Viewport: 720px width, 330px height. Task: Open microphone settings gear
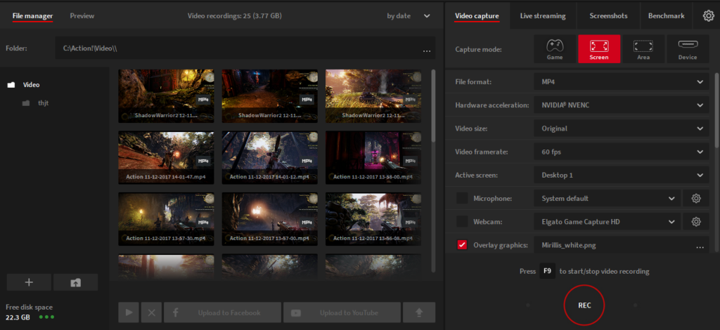click(x=696, y=199)
